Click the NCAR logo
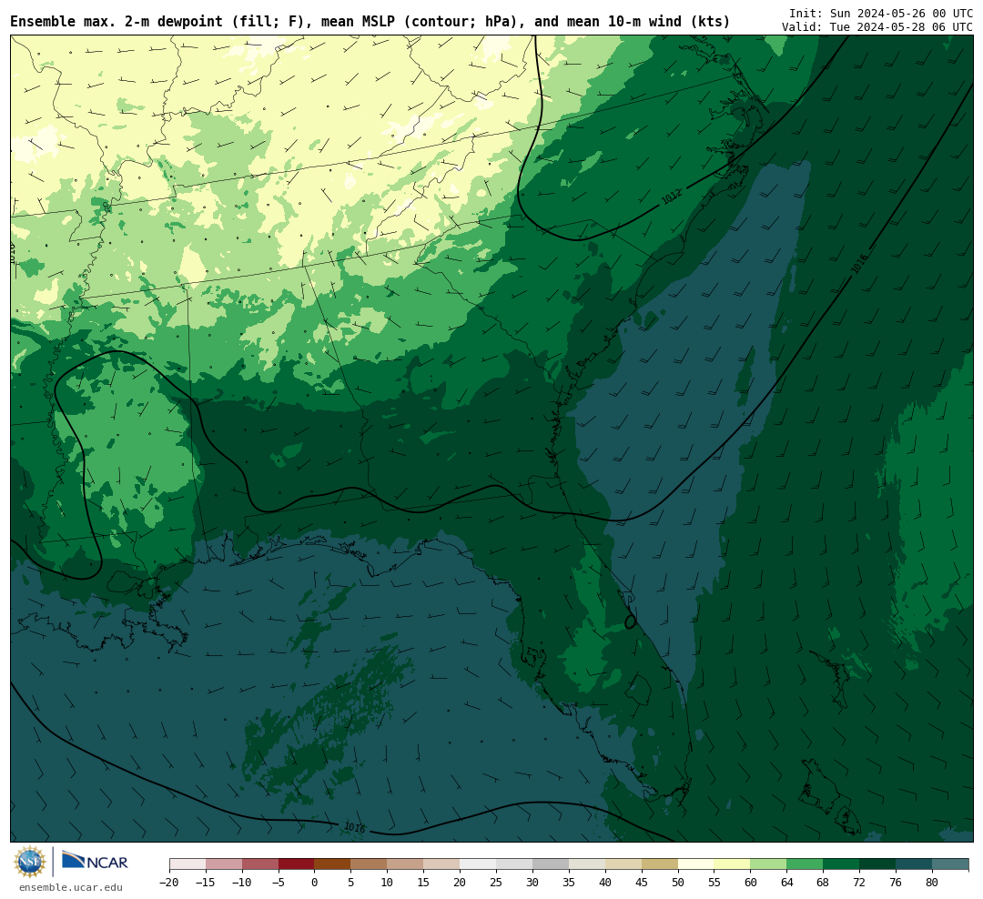Viewport: 983px width, 899px height. click(x=96, y=860)
